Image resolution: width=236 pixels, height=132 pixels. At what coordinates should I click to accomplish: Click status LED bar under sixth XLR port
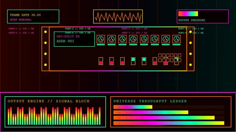pyautogui.click(x=155, y=45)
